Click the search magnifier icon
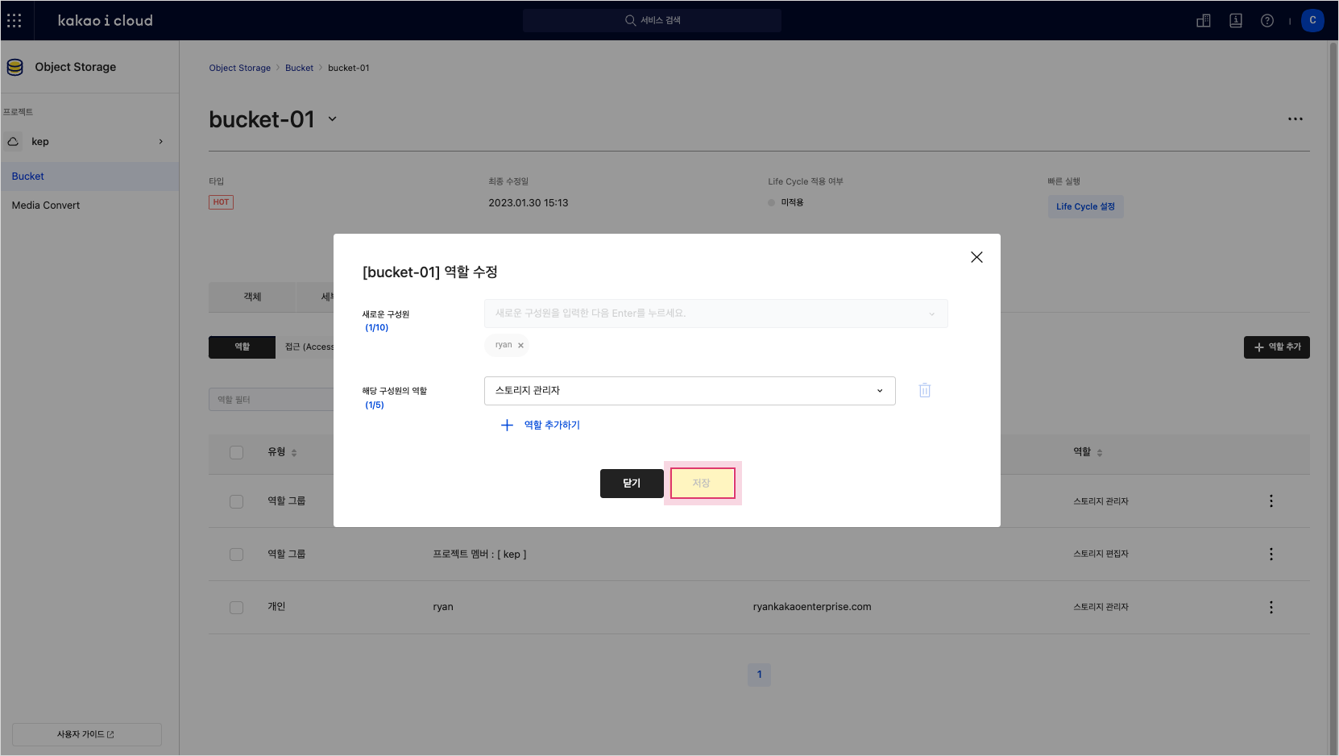Image resolution: width=1339 pixels, height=756 pixels. pyautogui.click(x=630, y=20)
